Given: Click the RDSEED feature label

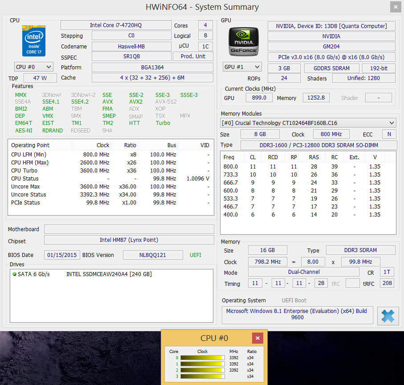Looking at the screenshot, I should [81, 131].
